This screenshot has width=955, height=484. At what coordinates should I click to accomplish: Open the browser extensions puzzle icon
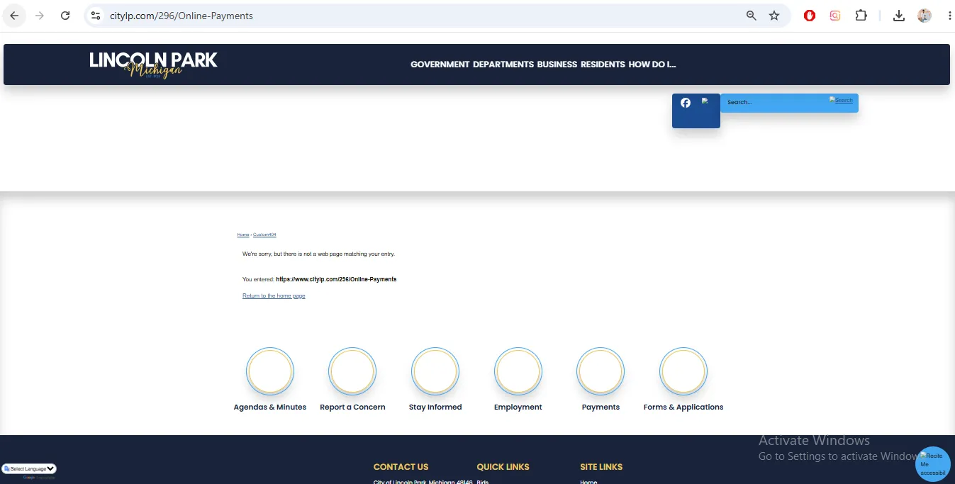point(861,16)
